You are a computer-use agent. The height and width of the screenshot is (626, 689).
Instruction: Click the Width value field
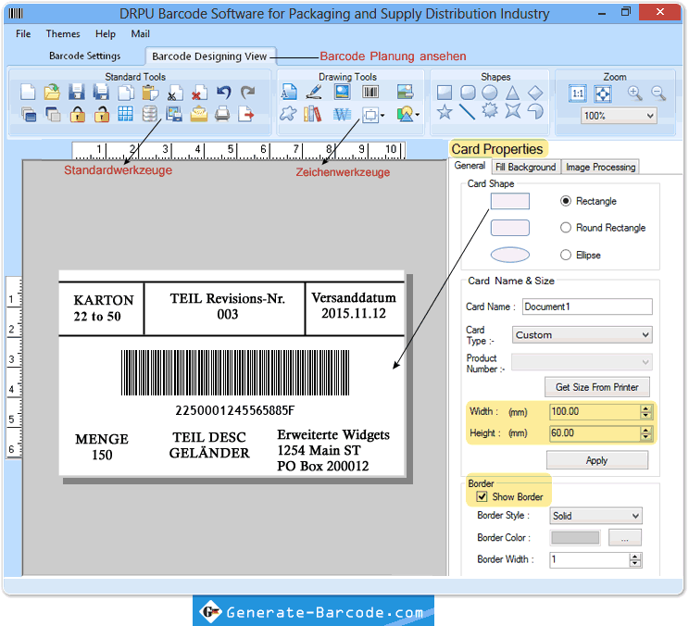595,411
